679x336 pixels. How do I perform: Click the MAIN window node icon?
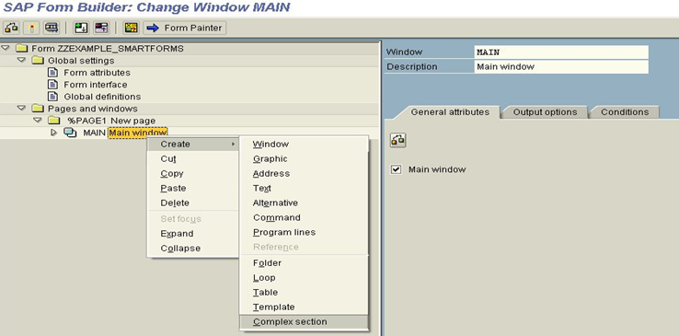coord(70,133)
